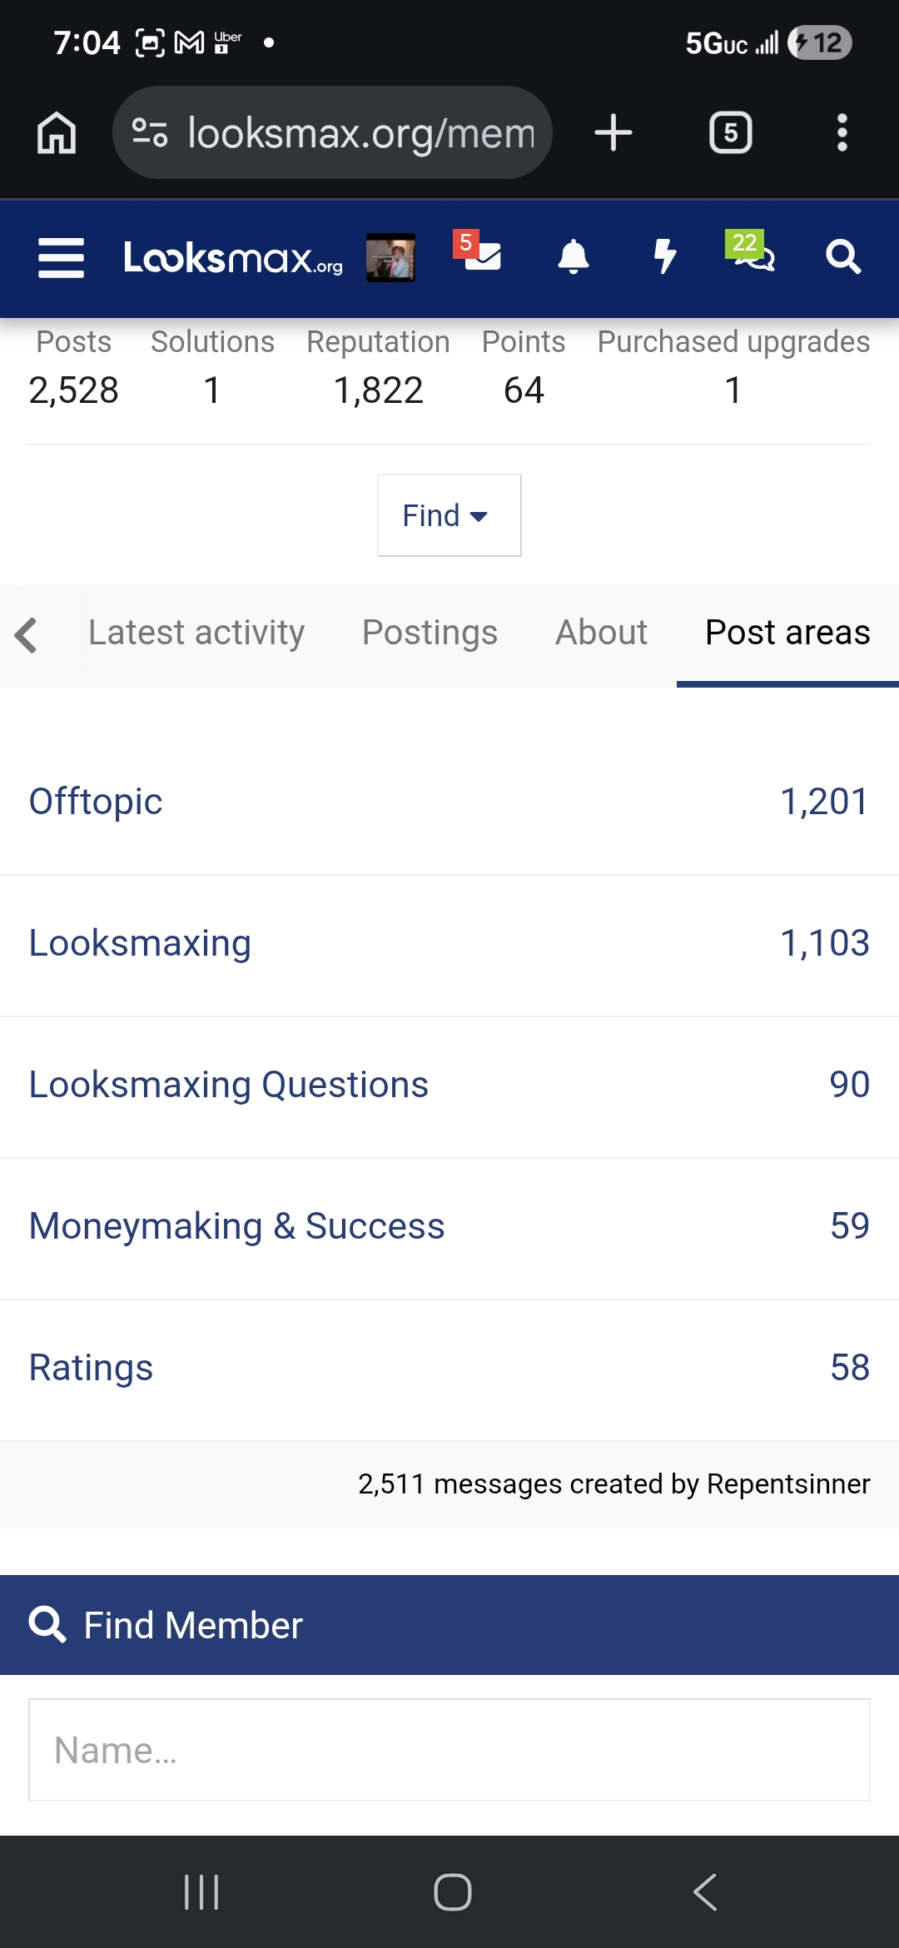This screenshot has width=899, height=1948.
Task: Go to the browser home page icon
Action: 57,133
